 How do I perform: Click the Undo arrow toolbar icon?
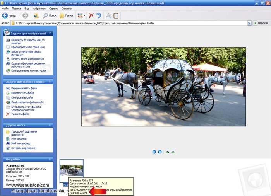(99, 15)
